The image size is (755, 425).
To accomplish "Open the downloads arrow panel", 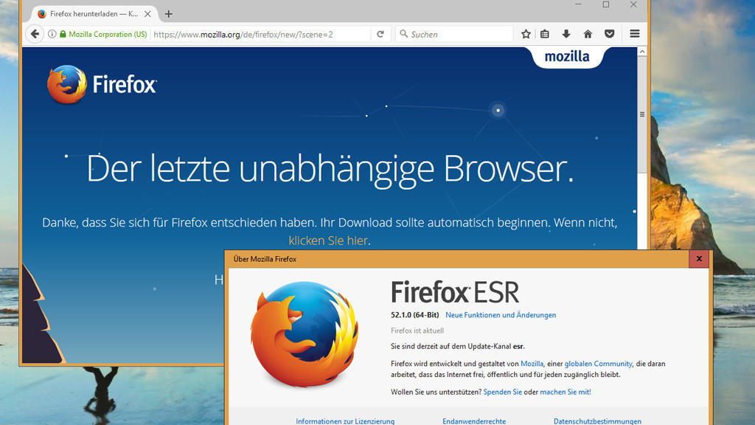I will pyautogui.click(x=566, y=34).
